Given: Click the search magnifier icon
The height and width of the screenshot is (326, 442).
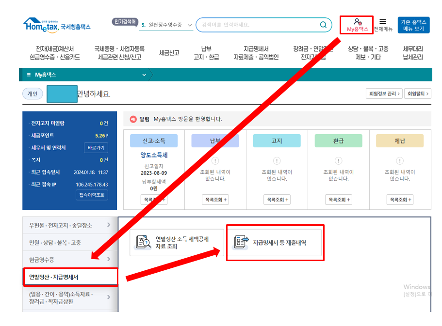Looking at the screenshot, I should (x=323, y=24).
